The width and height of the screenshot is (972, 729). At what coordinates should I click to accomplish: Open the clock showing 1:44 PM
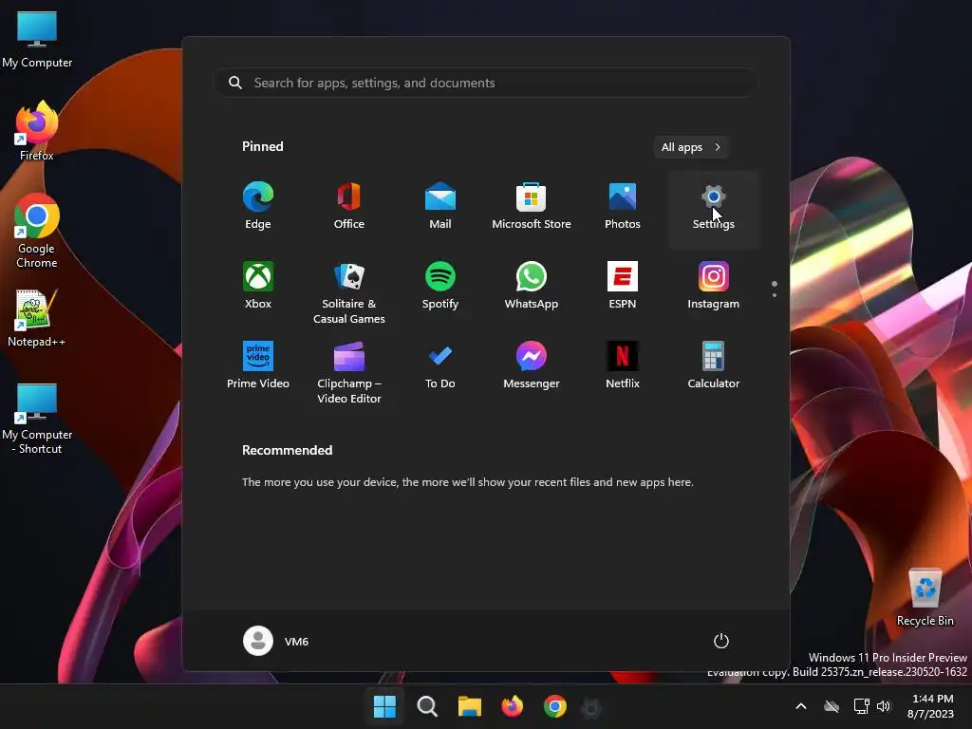pos(931,706)
